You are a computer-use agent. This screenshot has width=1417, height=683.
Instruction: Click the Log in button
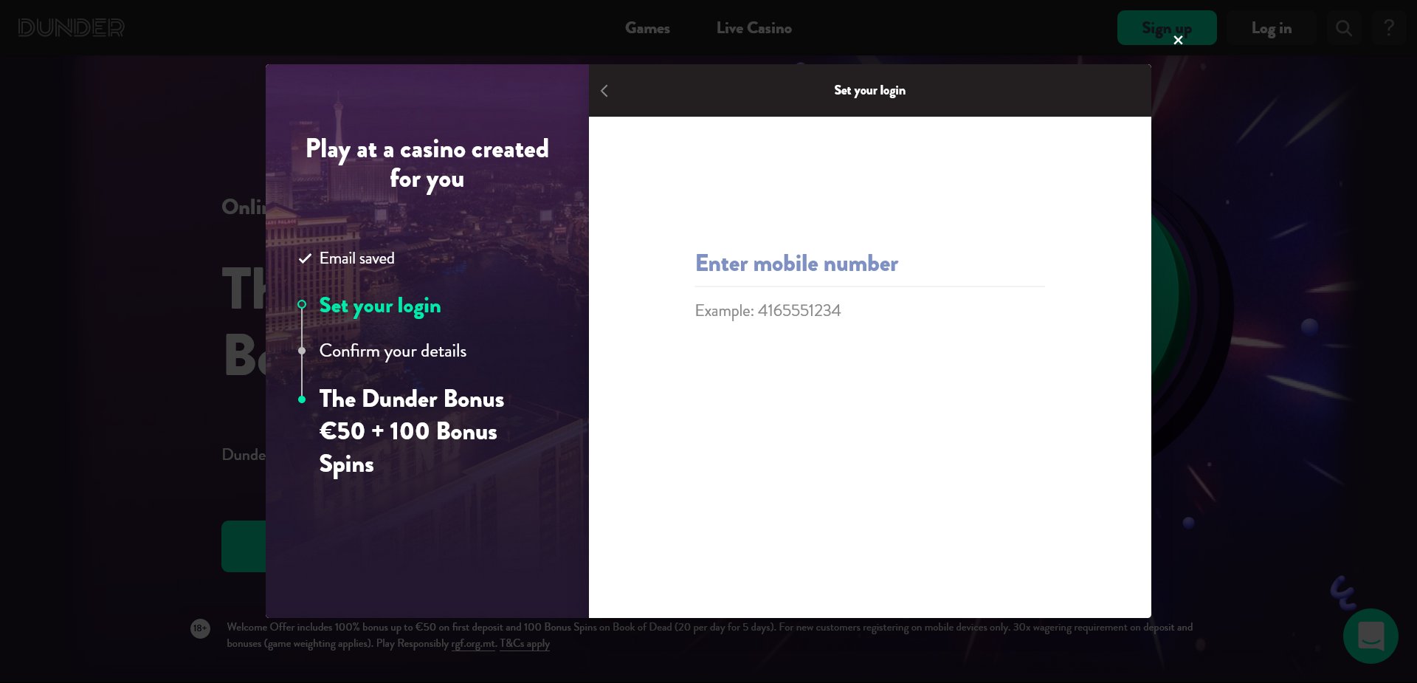pos(1271,28)
